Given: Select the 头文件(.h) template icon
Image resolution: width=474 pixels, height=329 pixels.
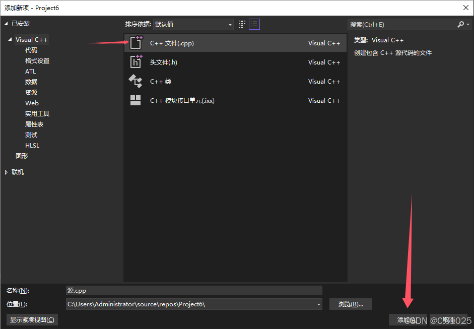Looking at the screenshot, I should click(136, 62).
